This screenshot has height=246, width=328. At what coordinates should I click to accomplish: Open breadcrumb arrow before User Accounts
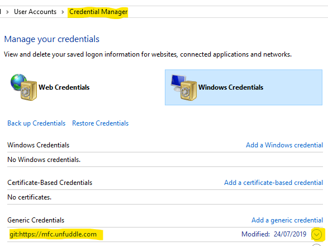pos(7,12)
